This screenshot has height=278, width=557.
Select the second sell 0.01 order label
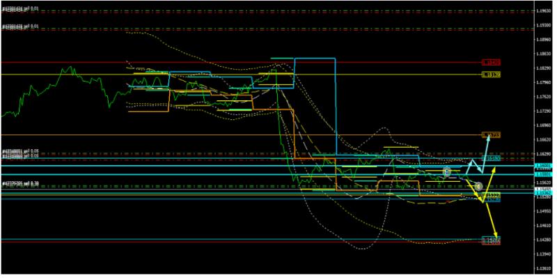click(x=20, y=26)
